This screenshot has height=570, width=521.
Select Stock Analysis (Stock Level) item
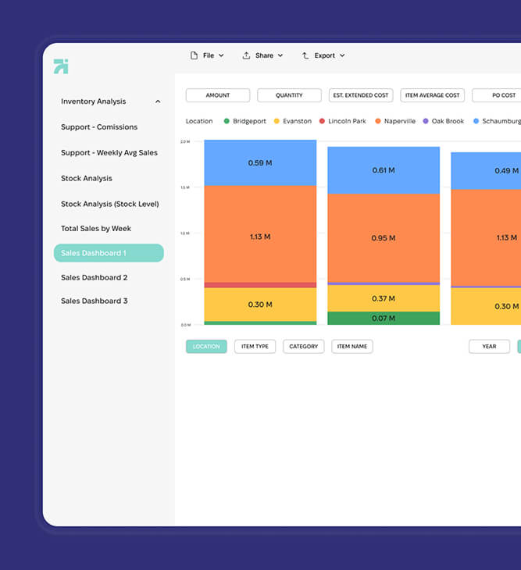(109, 204)
